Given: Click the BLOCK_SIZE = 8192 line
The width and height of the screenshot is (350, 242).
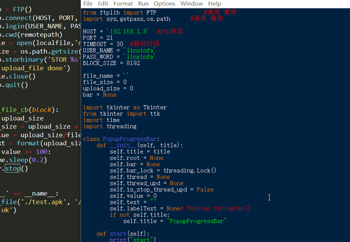Looking at the screenshot, I should 111,63.
